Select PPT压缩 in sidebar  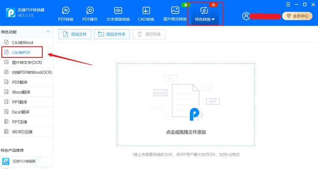click(27, 122)
